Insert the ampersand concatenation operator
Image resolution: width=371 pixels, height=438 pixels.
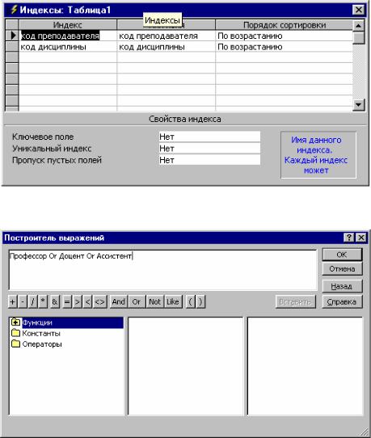click(55, 301)
